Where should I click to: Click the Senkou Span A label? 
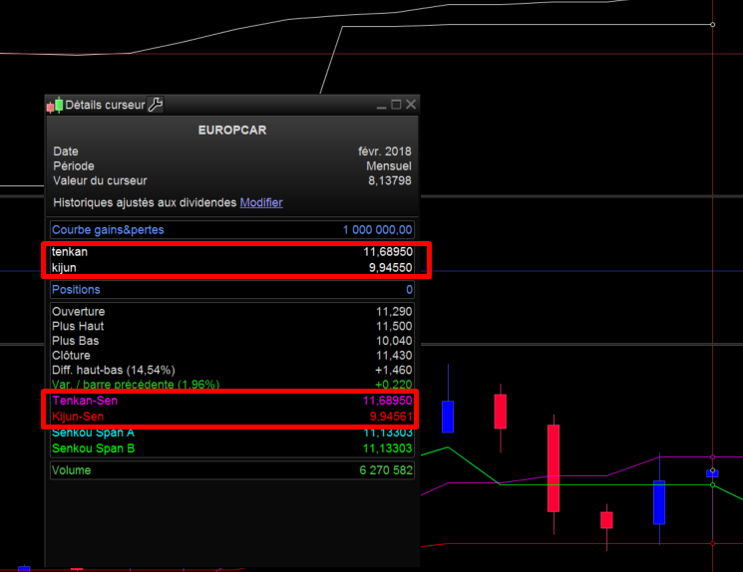click(93, 432)
